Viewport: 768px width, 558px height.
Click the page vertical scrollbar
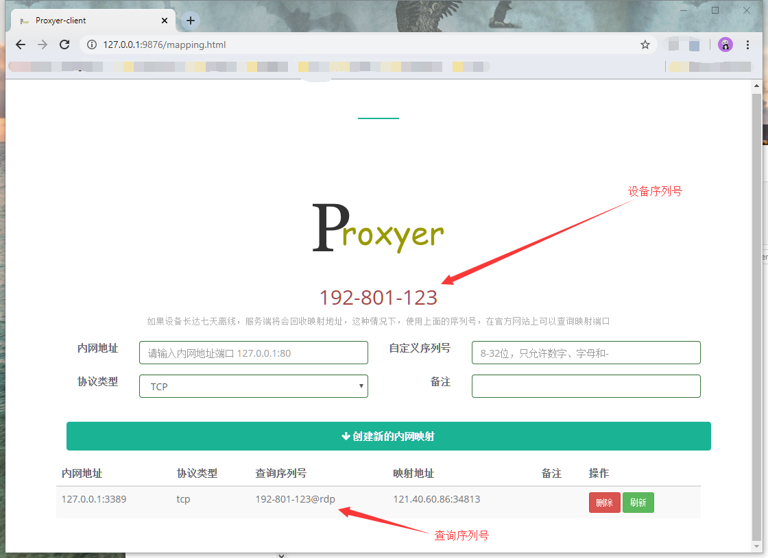757,308
